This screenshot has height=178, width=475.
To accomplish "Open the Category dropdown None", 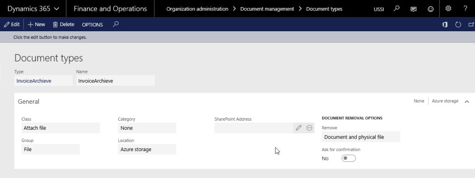I will point(147,128).
